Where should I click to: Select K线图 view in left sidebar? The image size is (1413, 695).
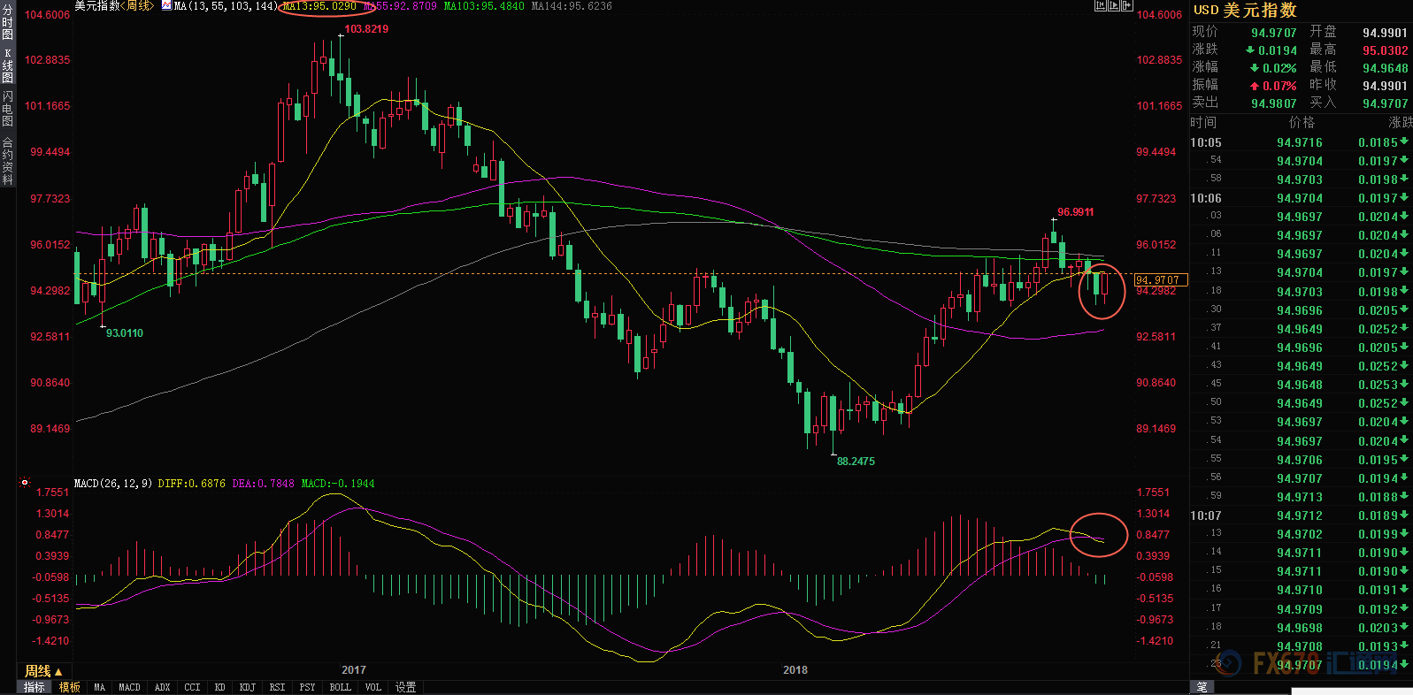tap(8, 65)
